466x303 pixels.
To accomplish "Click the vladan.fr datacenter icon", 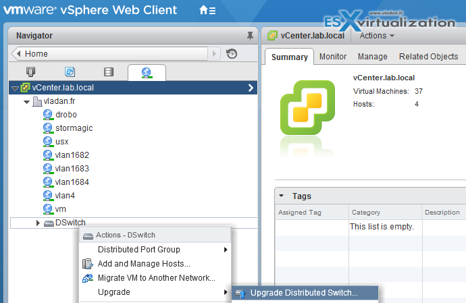I will coord(37,101).
